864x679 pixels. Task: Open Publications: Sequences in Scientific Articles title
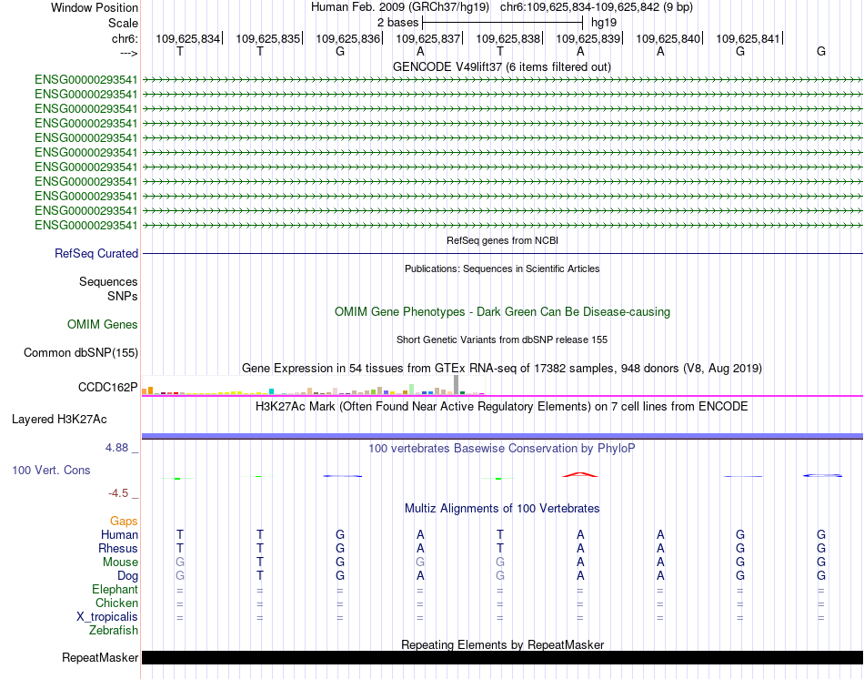(x=502, y=269)
